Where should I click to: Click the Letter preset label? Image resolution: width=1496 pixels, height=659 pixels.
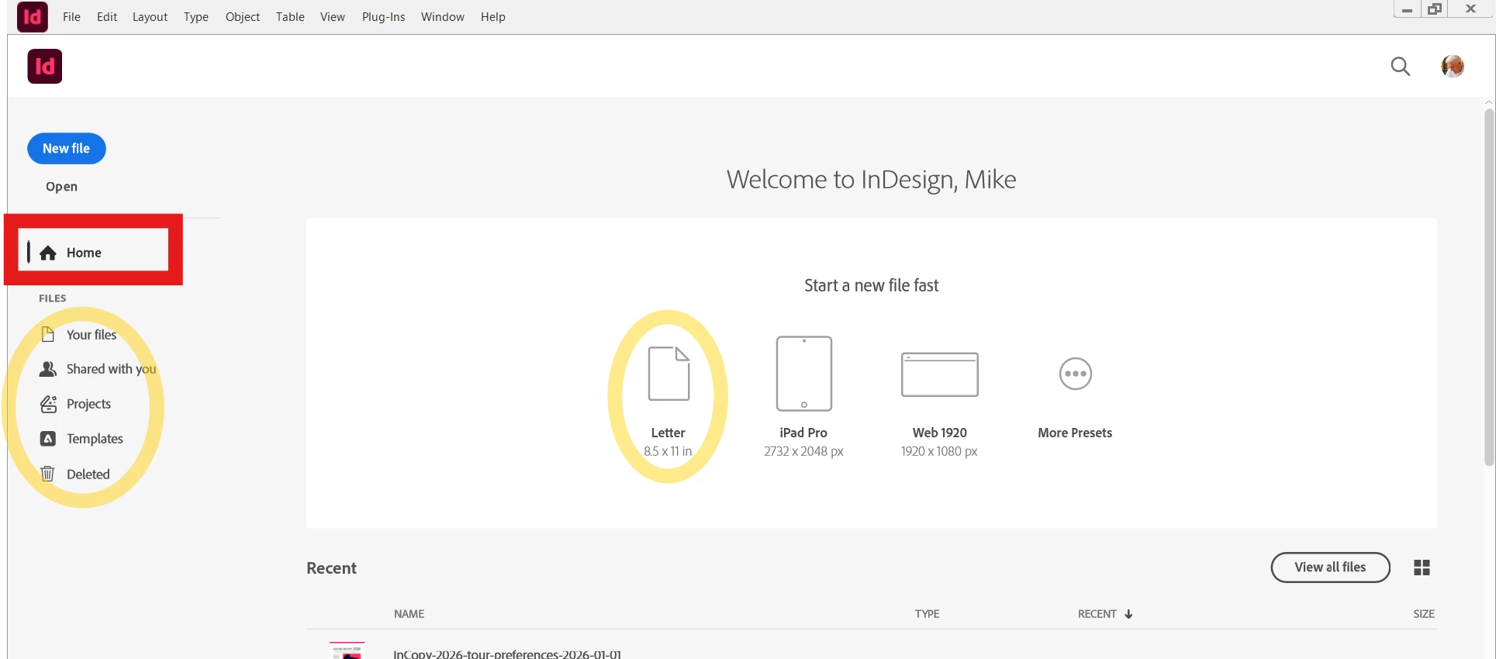pyautogui.click(x=668, y=433)
